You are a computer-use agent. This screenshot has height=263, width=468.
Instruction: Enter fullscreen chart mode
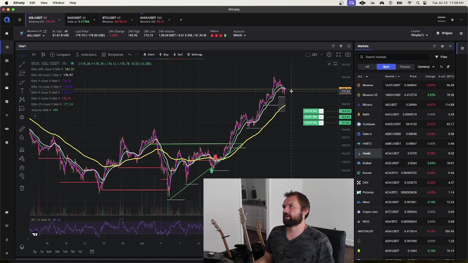pyautogui.click(x=339, y=54)
